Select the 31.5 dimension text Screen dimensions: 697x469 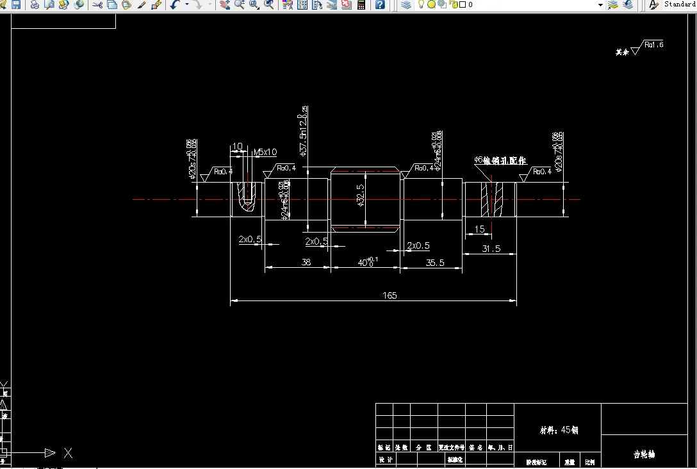[x=491, y=249]
